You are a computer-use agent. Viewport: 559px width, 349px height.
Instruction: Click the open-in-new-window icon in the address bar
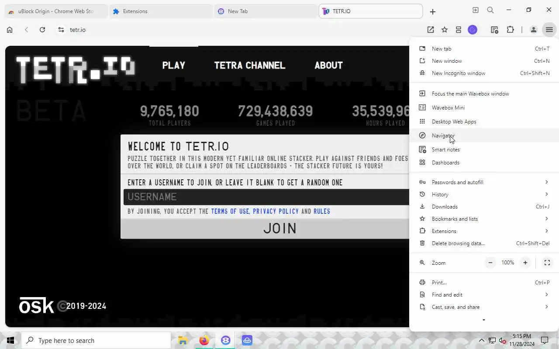click(x=431, y=30)
